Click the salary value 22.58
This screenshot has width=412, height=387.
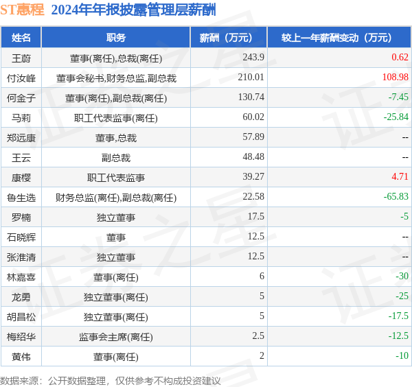pos(253,196)
